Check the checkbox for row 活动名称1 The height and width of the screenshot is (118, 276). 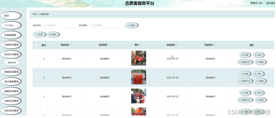[x=36, y=59]
